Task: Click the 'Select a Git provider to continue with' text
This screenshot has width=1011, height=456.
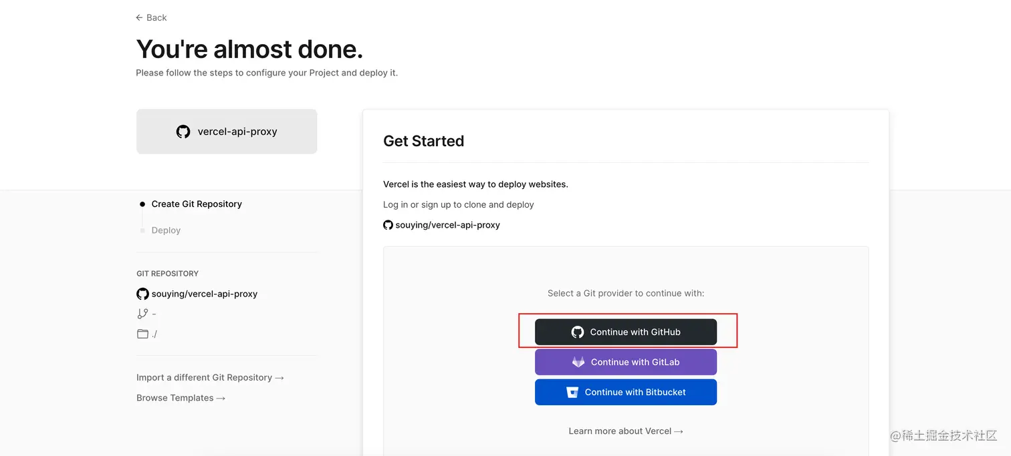Action: click(626, 293)
